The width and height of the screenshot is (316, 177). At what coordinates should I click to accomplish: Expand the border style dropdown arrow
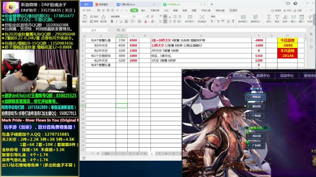(x=129, y=21)
